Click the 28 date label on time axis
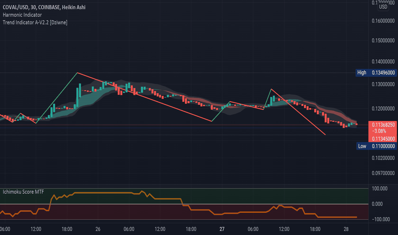 click(346, 229)
